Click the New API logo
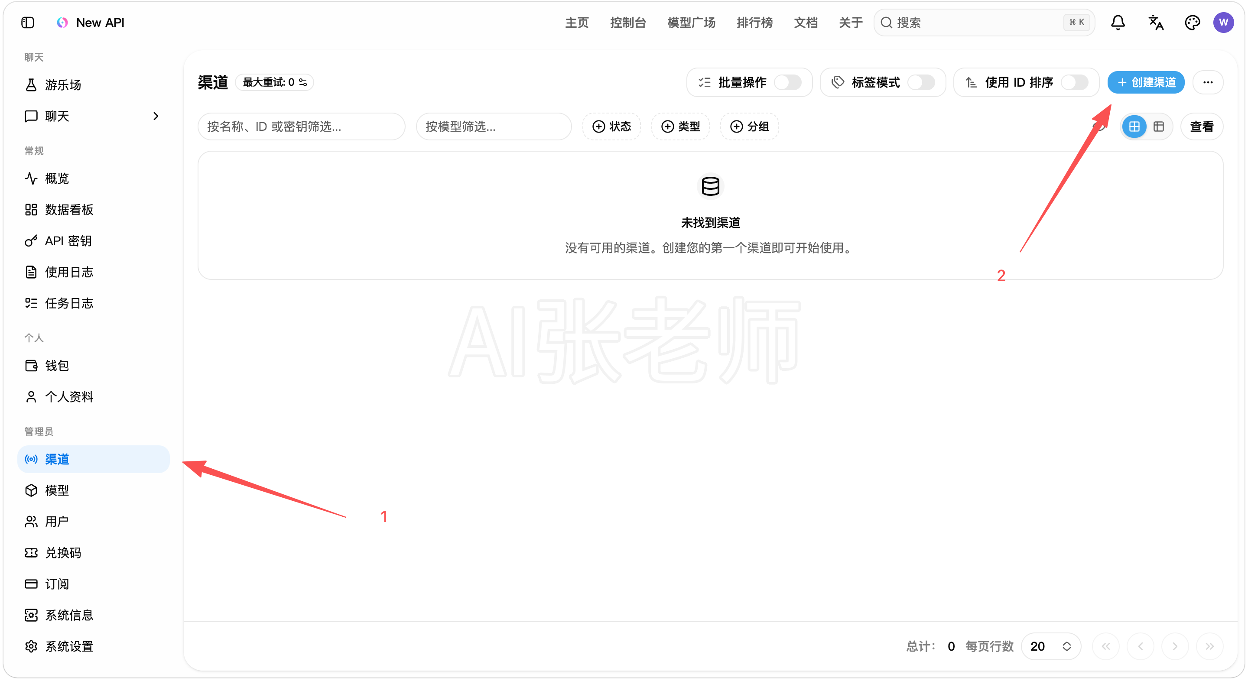 [62, 23]
